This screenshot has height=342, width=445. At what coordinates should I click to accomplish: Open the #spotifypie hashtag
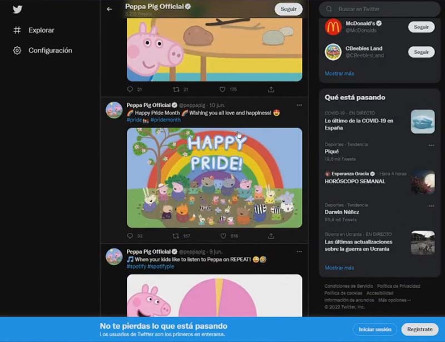pos(161,266)
